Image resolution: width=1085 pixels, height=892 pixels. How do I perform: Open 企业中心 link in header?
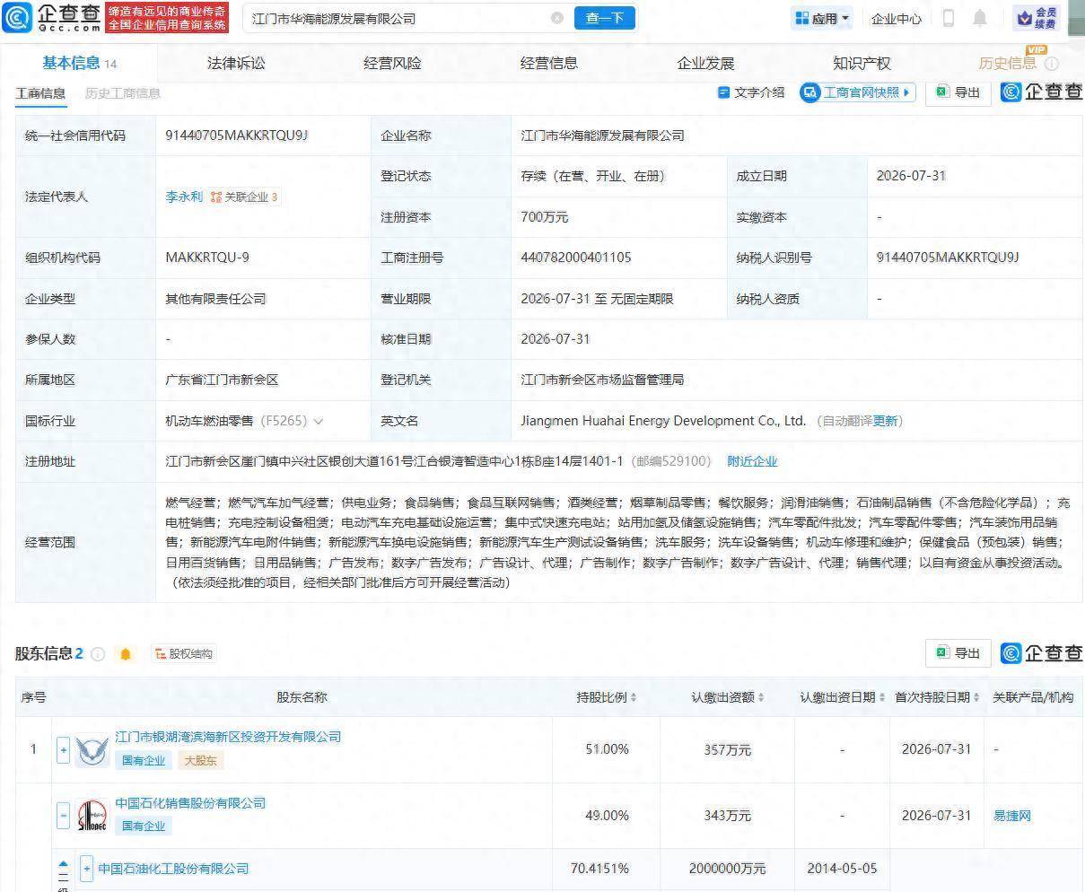coord(896,19)
